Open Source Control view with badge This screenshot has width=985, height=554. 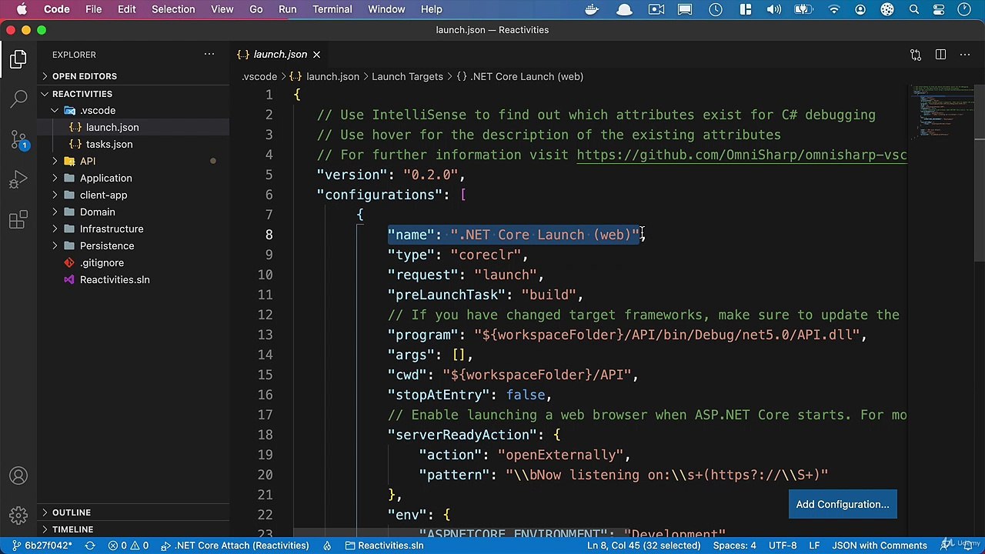(x=18, y=139)
